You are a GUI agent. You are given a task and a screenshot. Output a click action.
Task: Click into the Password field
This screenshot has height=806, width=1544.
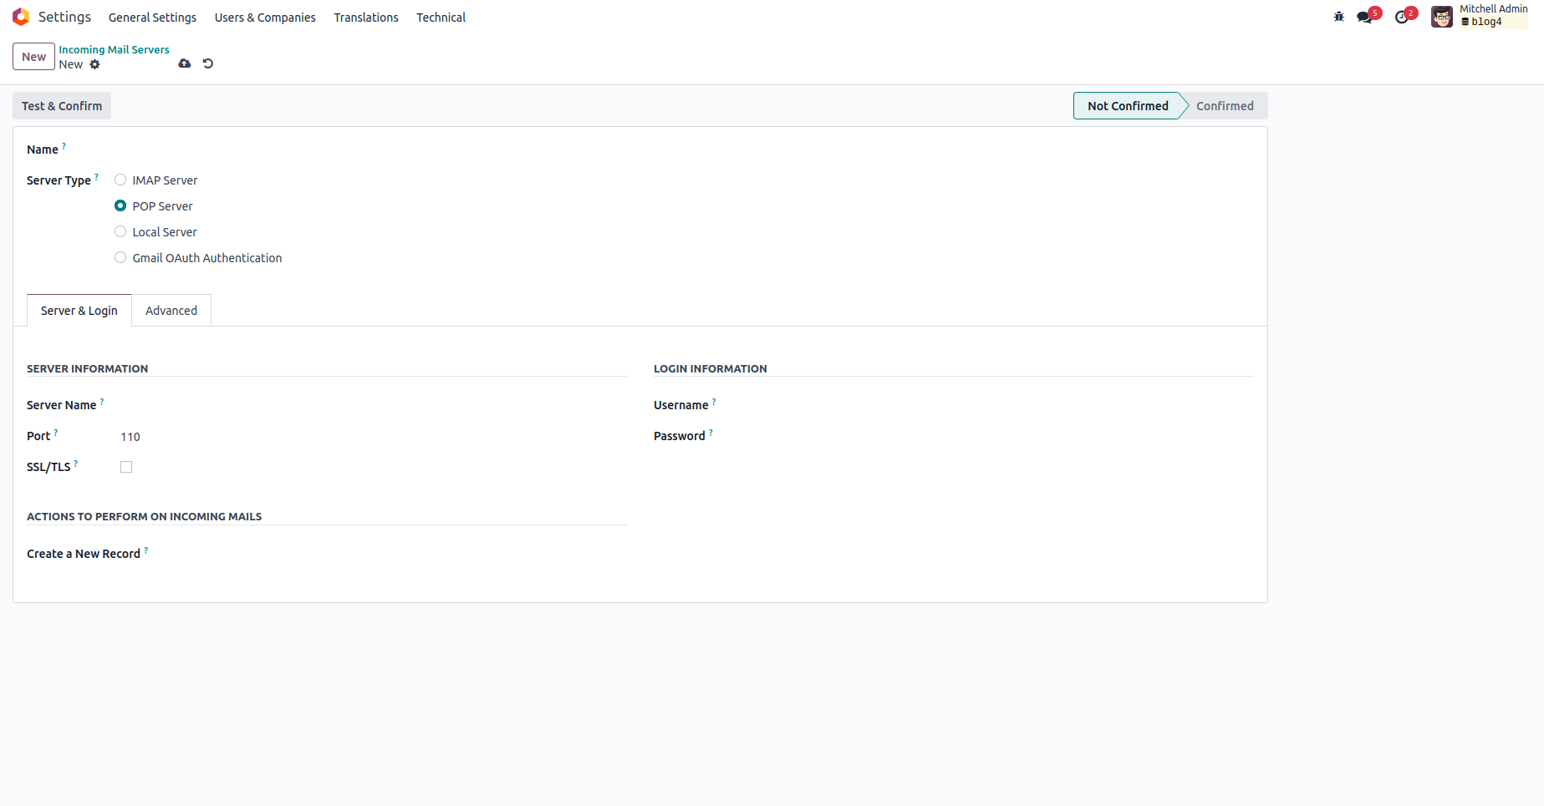(x=1001, y=436)
